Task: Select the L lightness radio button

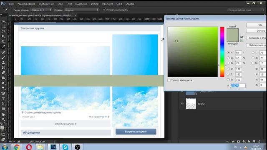Action: (x=253, y=52)
